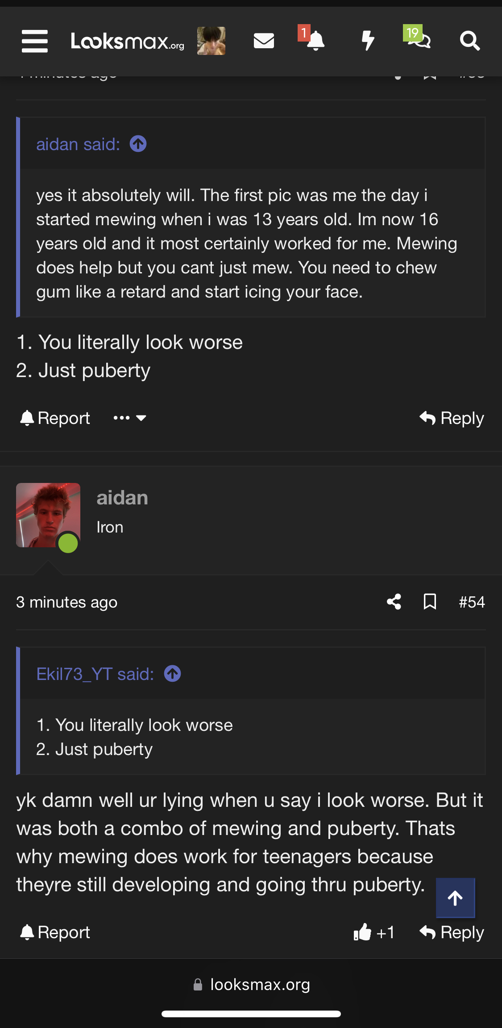Open the hamburger navigation menu
Screen dimensions: 502x1028
35,41
